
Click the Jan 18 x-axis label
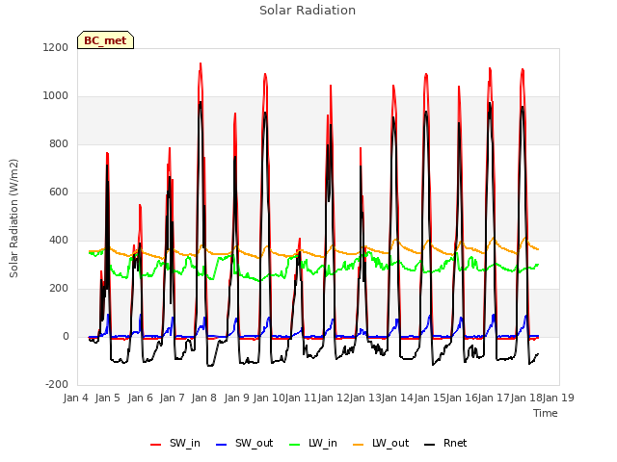(526, 398)
